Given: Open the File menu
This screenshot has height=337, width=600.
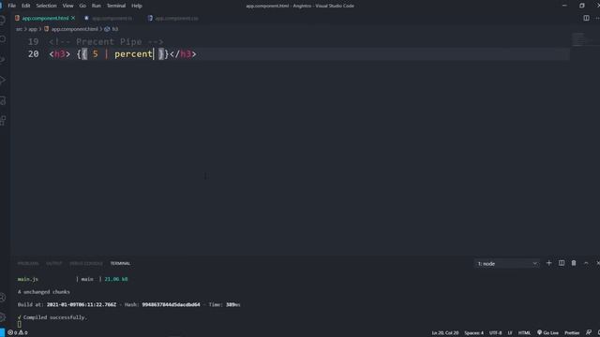Looking at the screenshot, I should pyautogui.click(x=12, y=6).
